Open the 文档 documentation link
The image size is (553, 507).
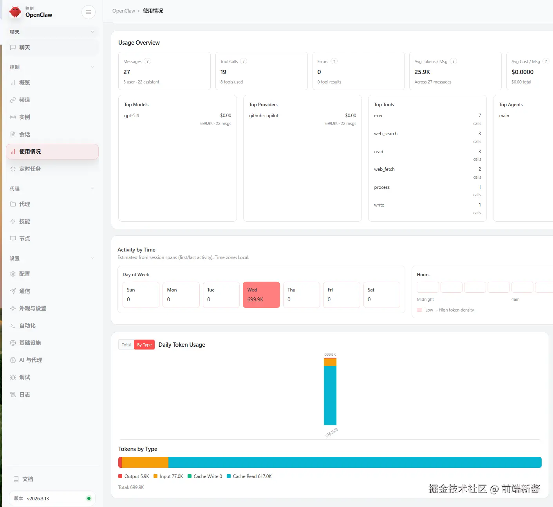click(x=27, y=479)
